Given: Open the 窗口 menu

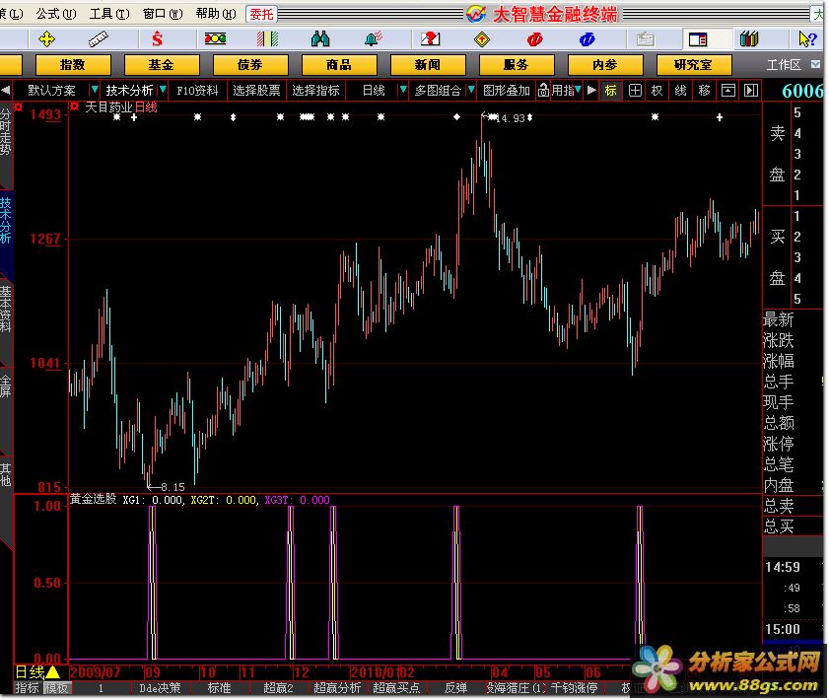Looking at the screenshot, I should [163, 13].
